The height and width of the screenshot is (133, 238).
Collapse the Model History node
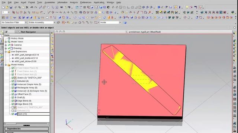6,65
